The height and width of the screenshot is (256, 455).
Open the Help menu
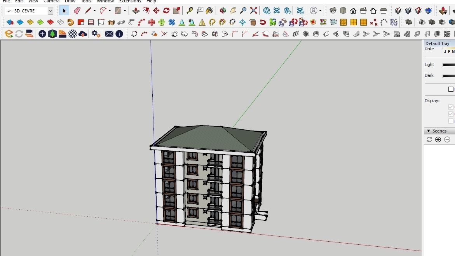pos(151,1)
